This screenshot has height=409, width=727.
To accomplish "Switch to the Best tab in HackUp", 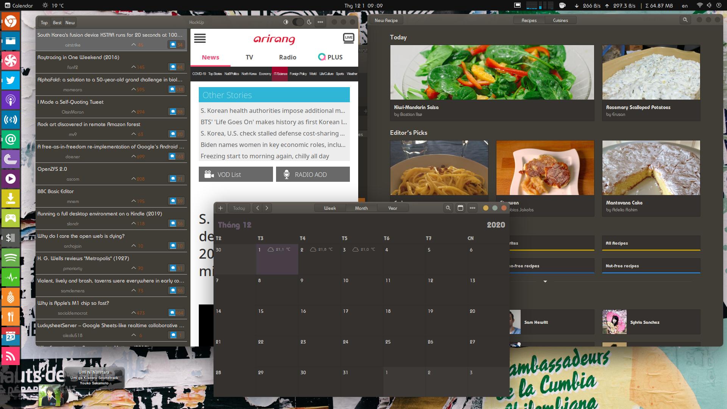I will 57,22.
